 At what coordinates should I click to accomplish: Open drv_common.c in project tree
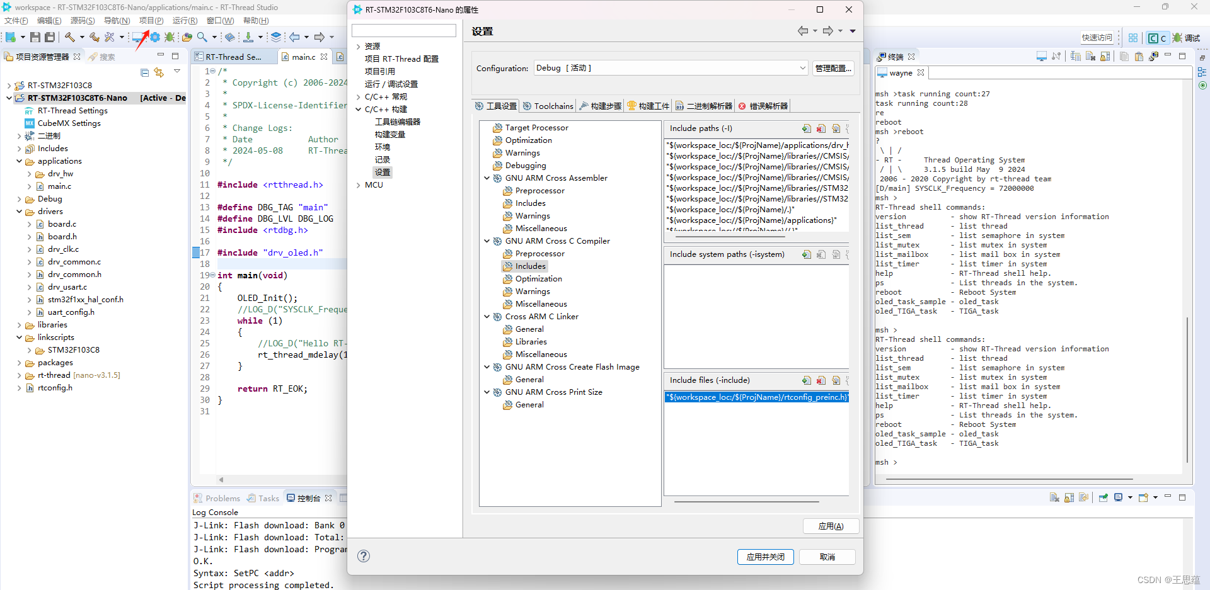74,262
